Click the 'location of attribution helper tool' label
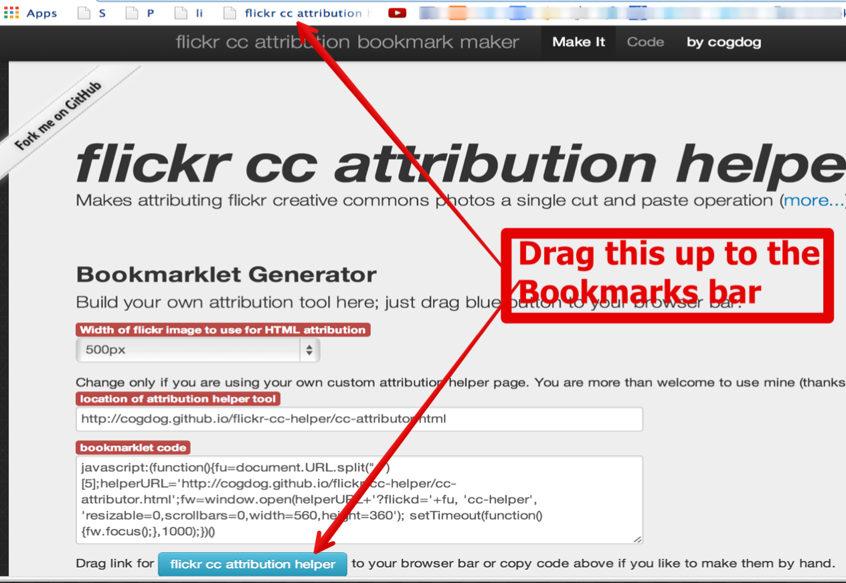The width and height of the screenshot is (846, 583). [x=177, y=398]
